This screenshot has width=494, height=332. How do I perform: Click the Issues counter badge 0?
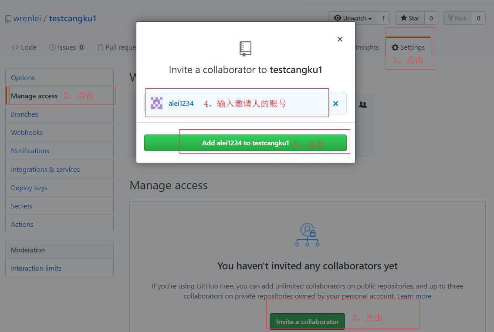point(81,47)
